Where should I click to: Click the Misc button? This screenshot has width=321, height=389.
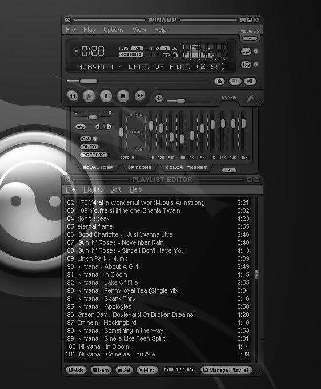point(147,370)
